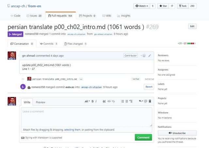Insert a quote in the comment
The height and width of the screenshot is (148, 209).
pos(104,102)
